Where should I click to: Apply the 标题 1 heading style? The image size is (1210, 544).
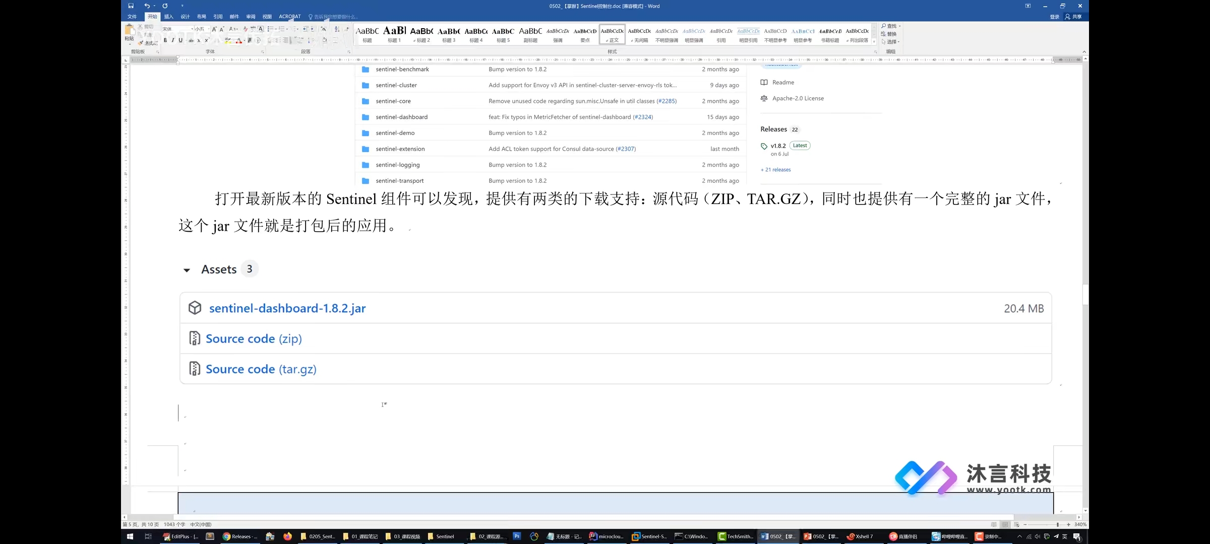pos(394,34)
